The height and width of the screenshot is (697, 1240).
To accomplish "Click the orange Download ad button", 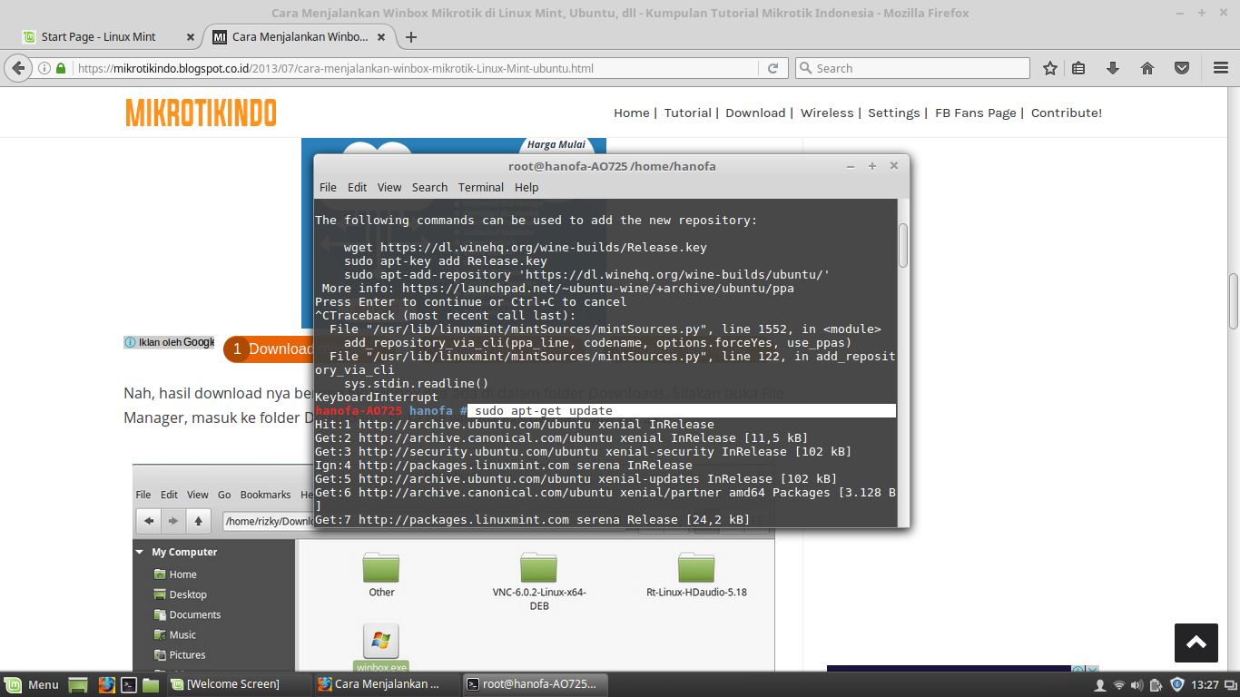I will (x=269, y=348).
